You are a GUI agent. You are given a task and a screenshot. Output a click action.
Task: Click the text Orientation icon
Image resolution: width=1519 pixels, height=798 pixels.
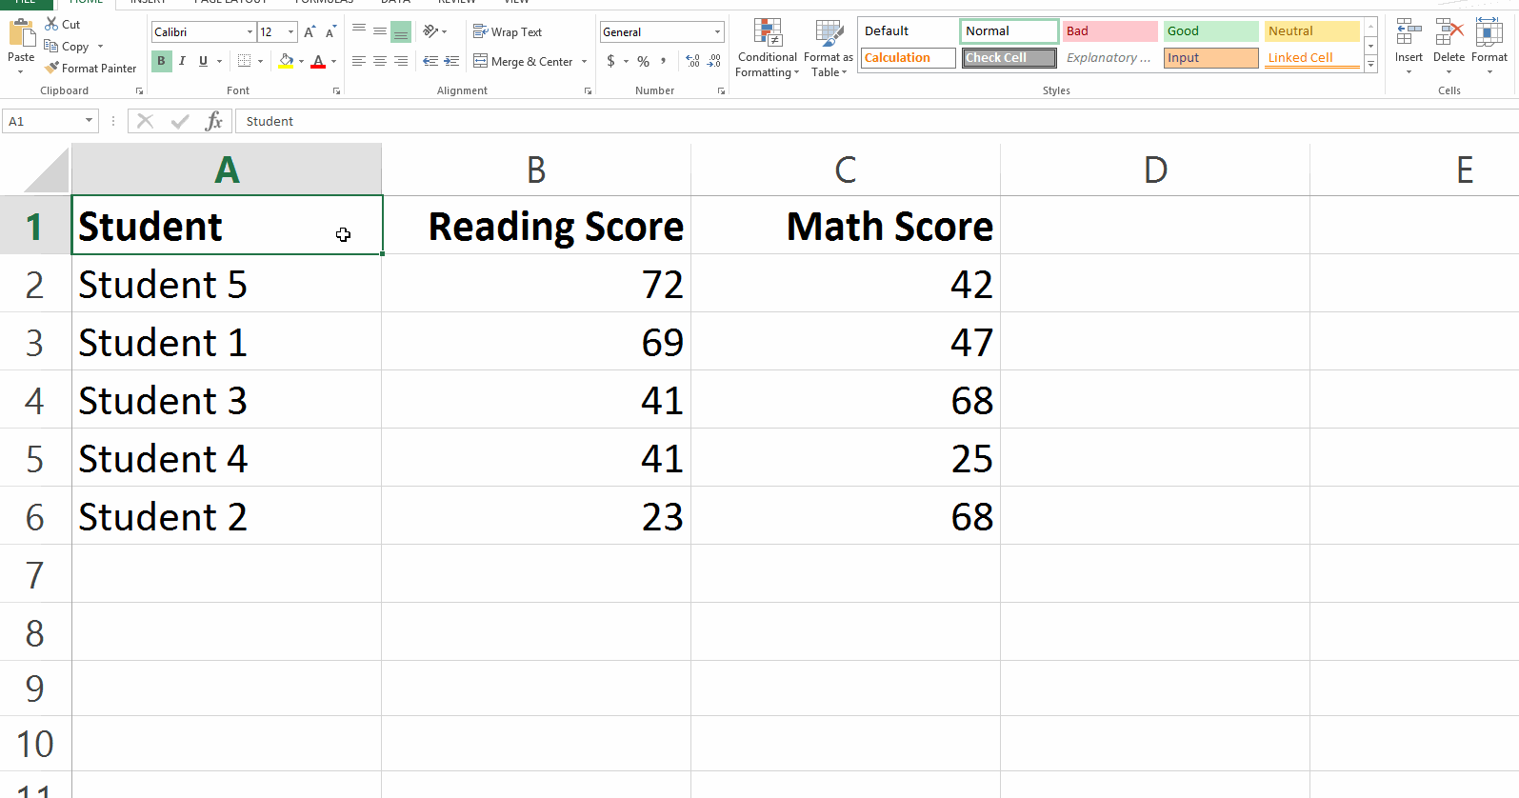pyautogui.click(x=430, y=31)
